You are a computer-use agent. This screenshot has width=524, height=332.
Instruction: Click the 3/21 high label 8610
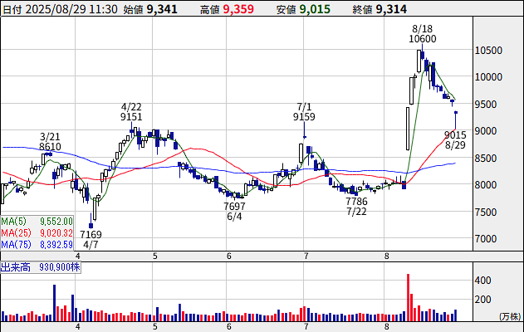point(50,147)
